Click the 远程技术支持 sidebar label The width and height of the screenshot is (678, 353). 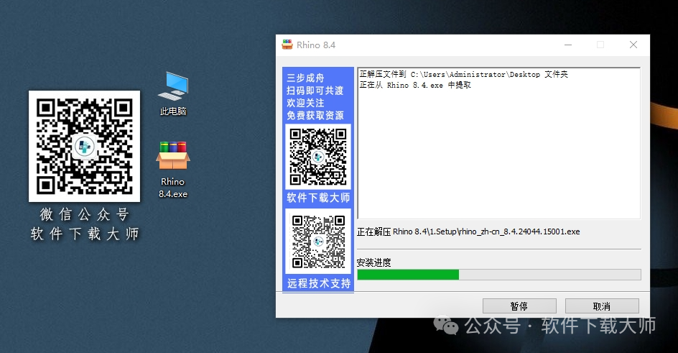coord(319,283)
